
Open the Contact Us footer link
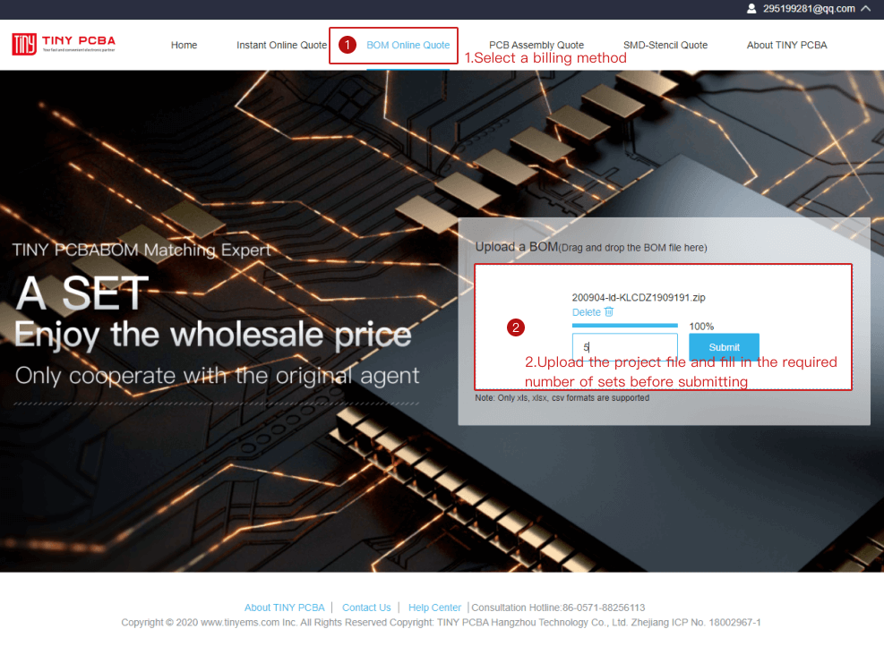pyautogui.click(x=366, y=608)
